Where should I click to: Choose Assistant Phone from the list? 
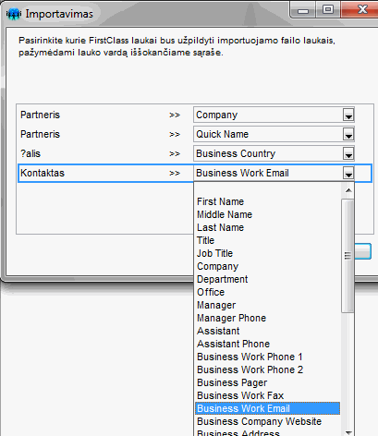tap(234, 344)
